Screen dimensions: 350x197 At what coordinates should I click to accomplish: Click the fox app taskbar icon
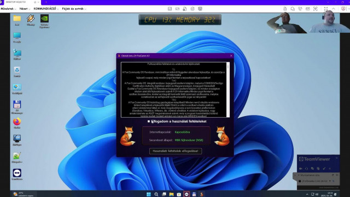[201, 194]
